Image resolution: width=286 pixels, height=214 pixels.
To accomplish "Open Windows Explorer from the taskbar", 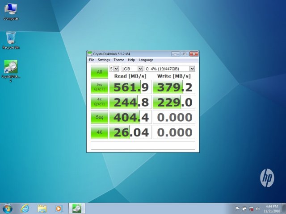I will click(42, 208).
